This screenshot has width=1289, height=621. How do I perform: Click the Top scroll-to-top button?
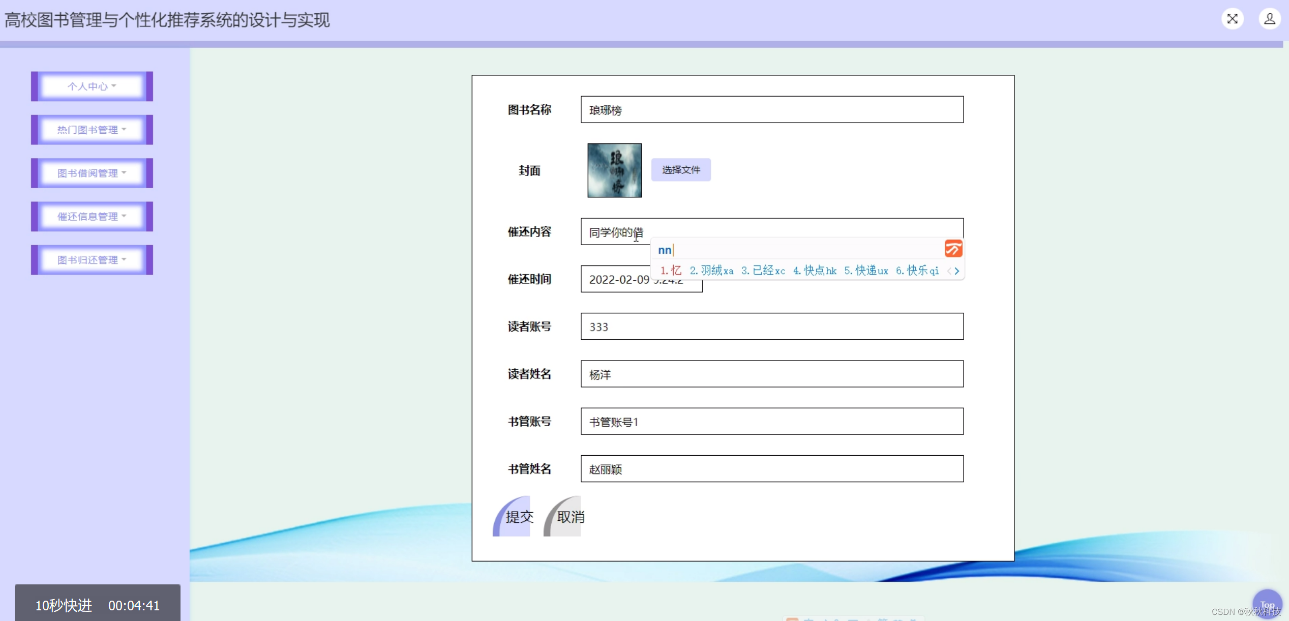tap(1267, 604)
